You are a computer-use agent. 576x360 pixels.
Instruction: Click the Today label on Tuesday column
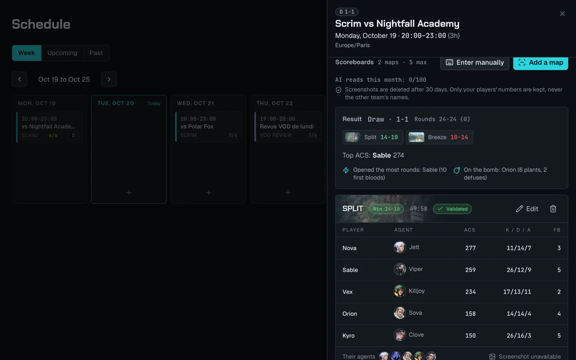click(154, 103)
